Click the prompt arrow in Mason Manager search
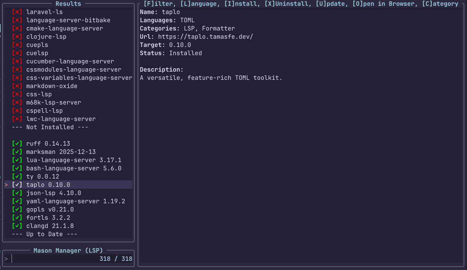 click(6, 259)
